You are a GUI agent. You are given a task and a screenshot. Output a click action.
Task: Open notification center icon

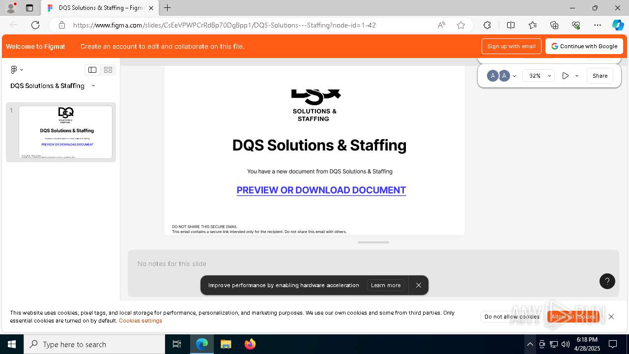tap(613, 344)
